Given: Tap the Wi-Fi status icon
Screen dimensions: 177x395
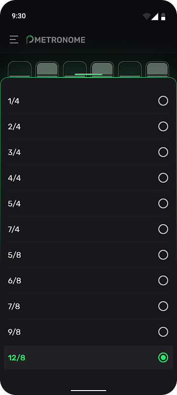Looking at the screenshot, I should (147, 17).
